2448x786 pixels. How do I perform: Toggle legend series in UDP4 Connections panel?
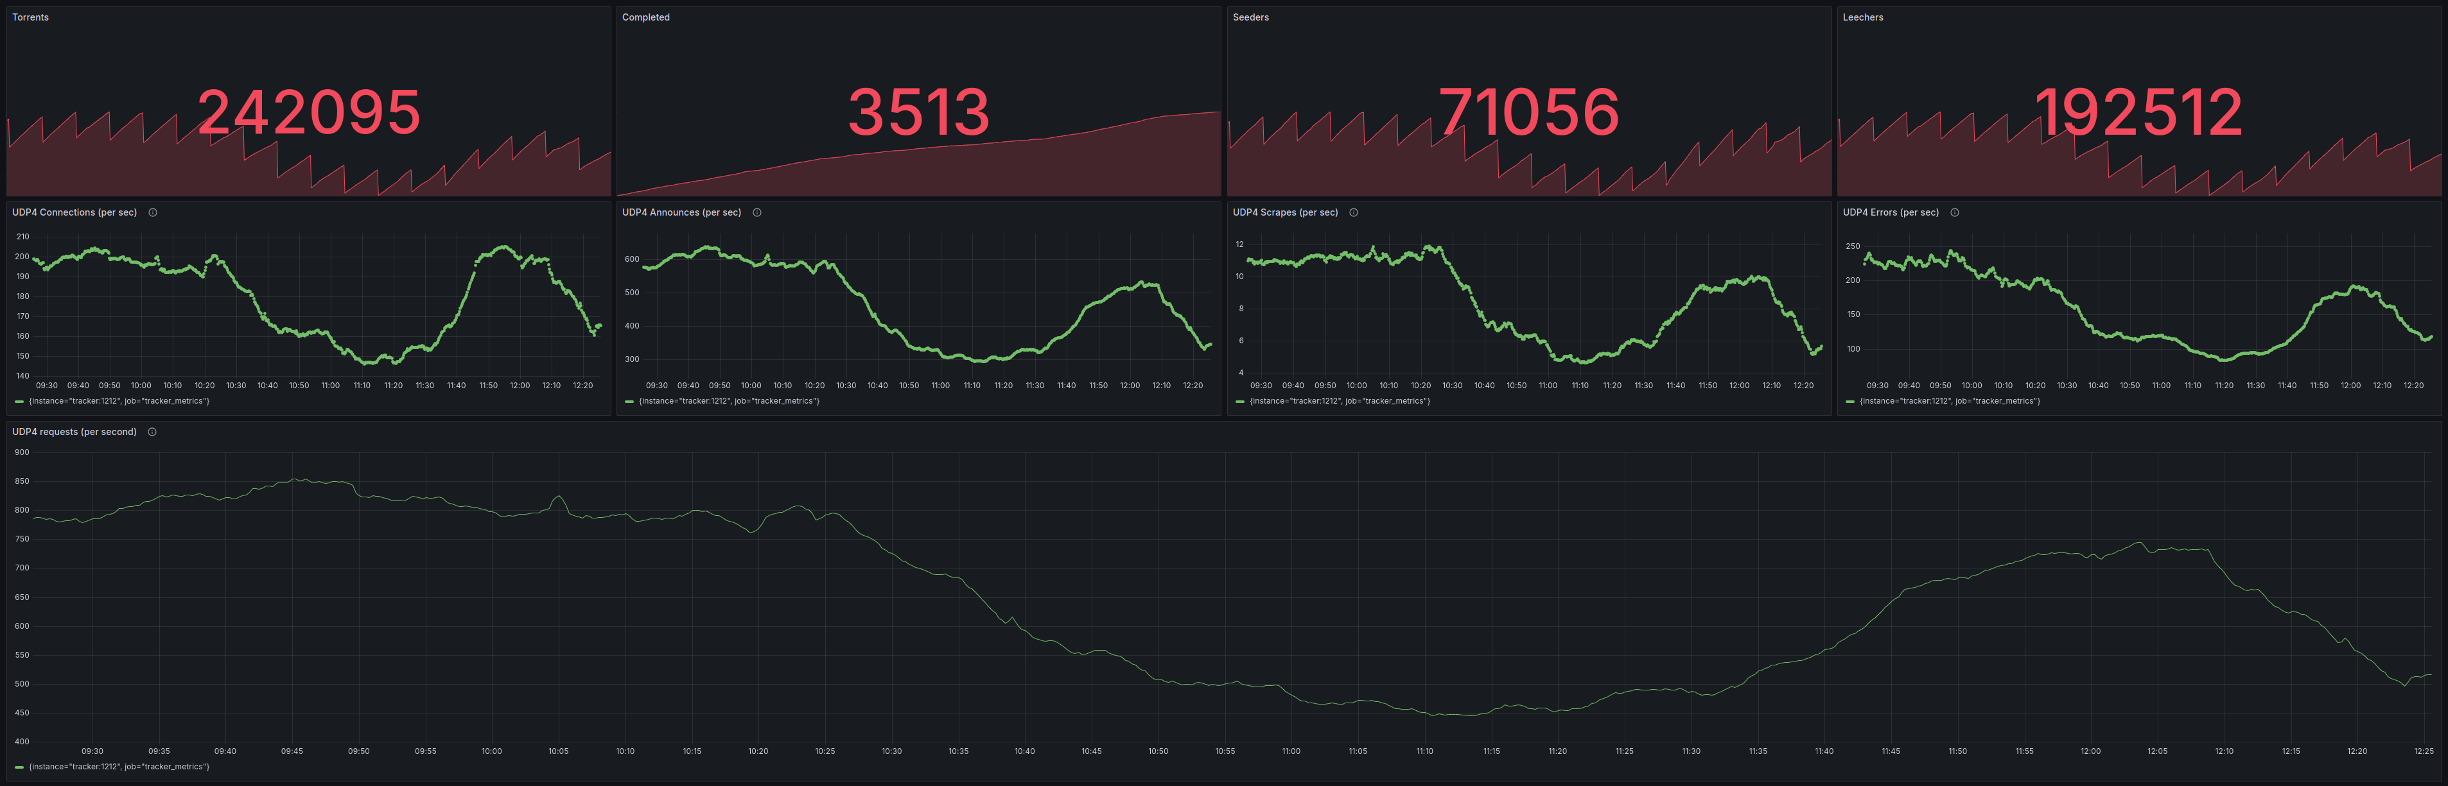(119, 402)
